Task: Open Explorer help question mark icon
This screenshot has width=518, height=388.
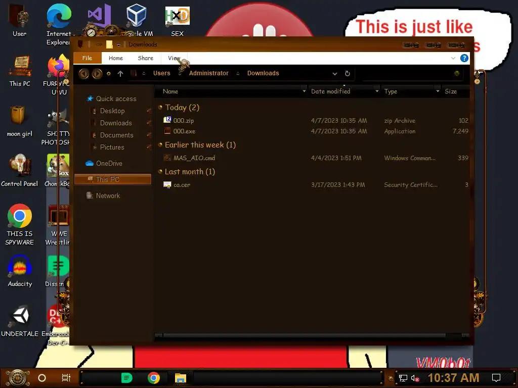Action: 464,58
